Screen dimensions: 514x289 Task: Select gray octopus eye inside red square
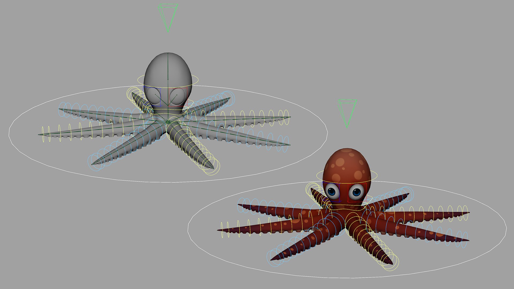coord(177,96)
